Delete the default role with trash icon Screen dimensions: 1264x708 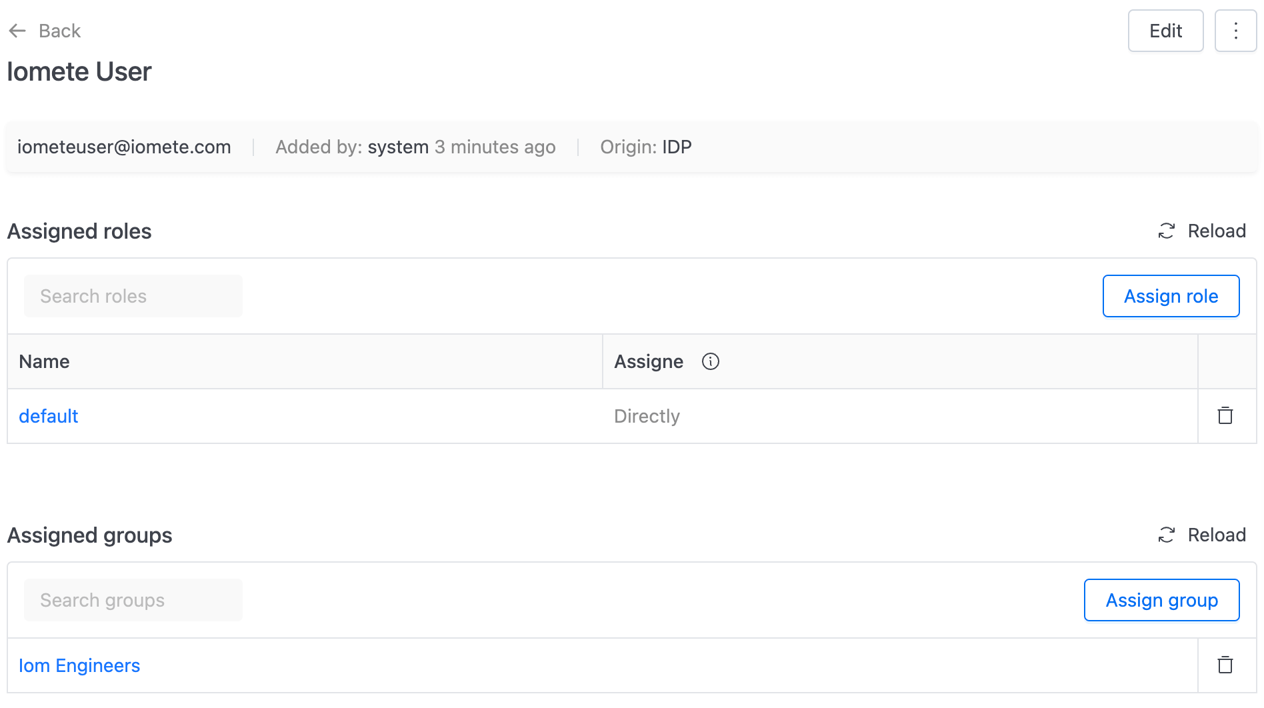[x=1225, y=415]
